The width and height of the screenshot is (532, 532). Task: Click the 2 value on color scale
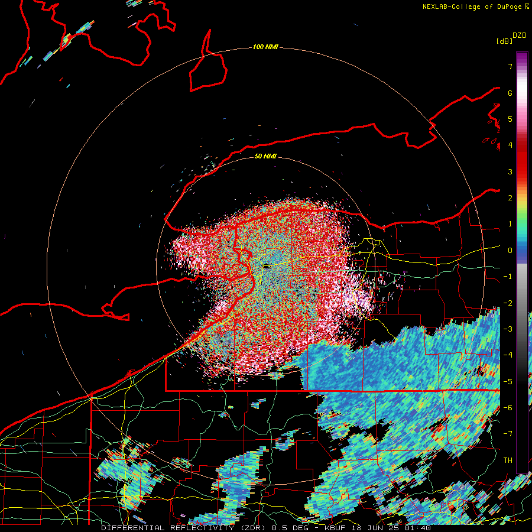coord(510,198)
